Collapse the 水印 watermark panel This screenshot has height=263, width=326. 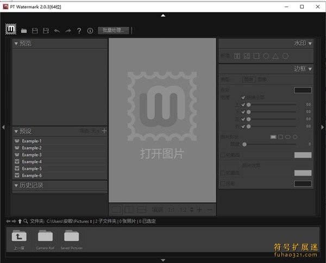point(310,43)
